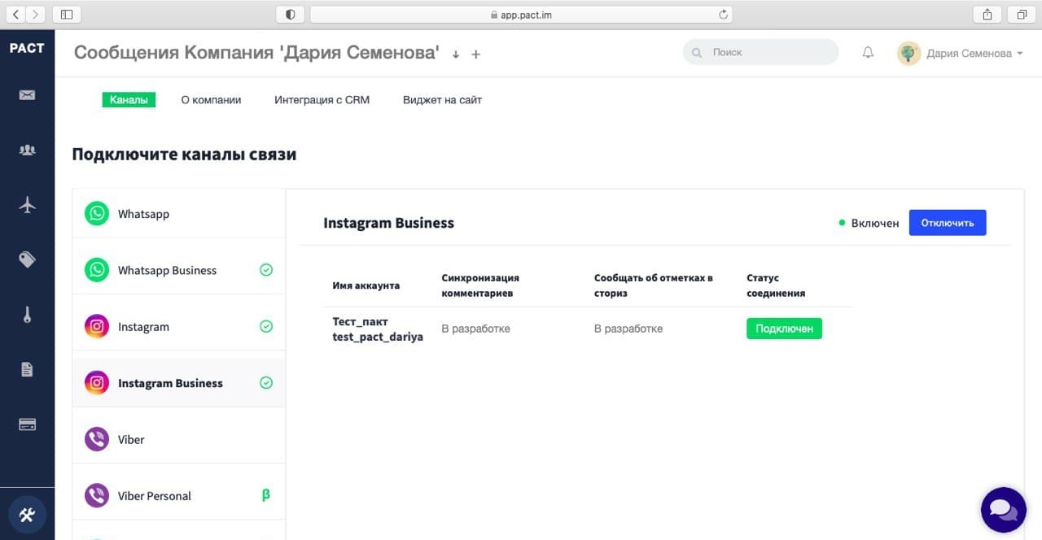The width and height of the screenshot is (1042, 540).
Task: Open messages envelope icon in sidebar
Action: 27,95
